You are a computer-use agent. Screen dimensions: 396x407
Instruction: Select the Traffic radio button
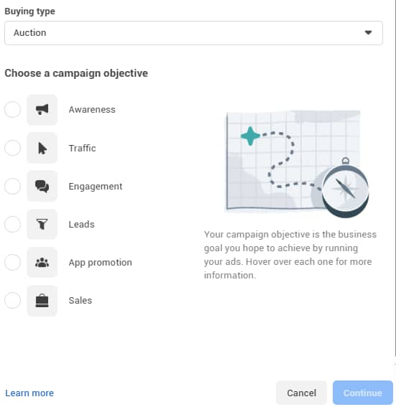point(12,148)
